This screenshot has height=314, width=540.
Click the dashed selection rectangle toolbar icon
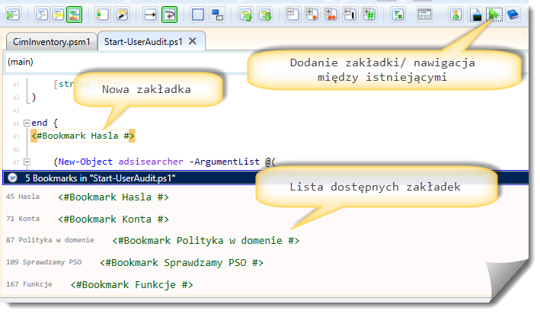click(198, 14)
